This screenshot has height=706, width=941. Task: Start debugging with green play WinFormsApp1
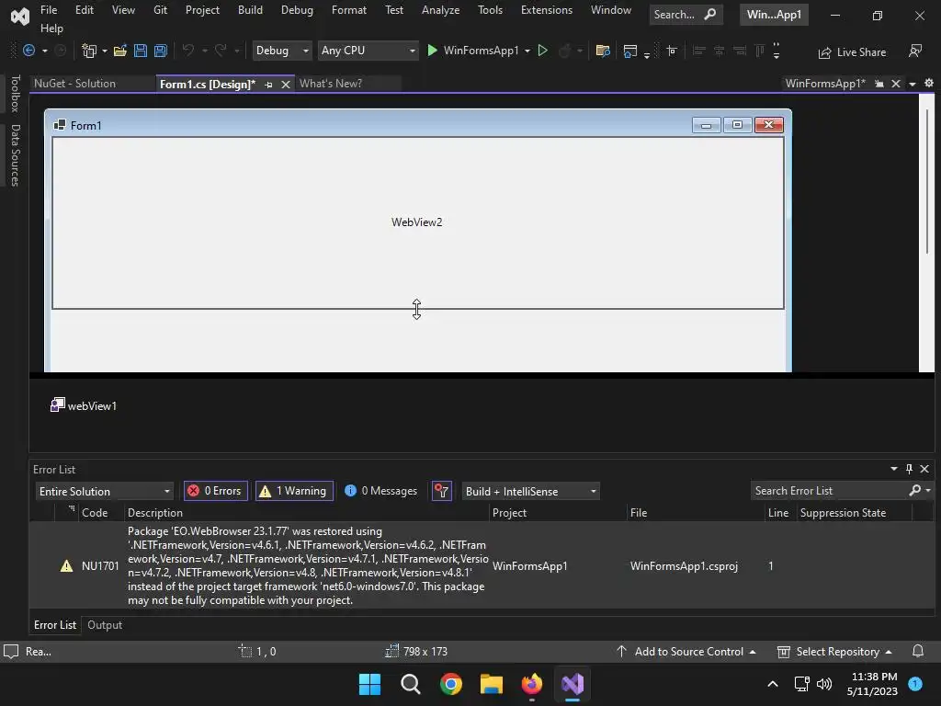pos(472,51)
